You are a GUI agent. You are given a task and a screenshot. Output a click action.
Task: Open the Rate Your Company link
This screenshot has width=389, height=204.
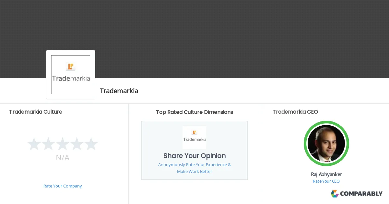(63, 186)
